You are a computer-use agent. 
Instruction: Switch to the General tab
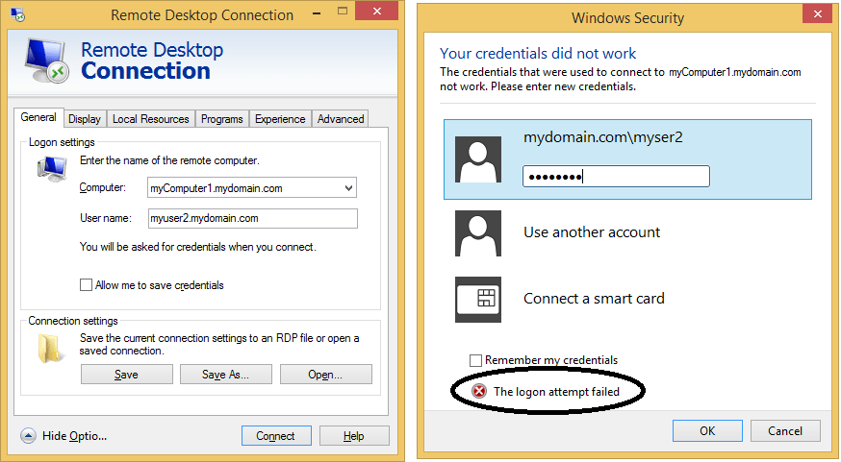pos(38,117)
